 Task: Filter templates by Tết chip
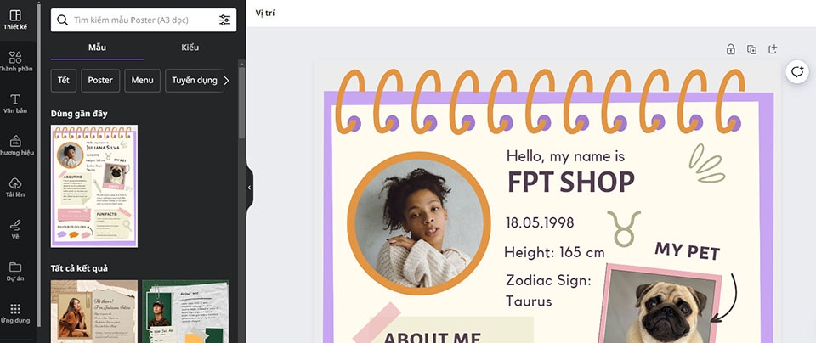tap(64, 81)
